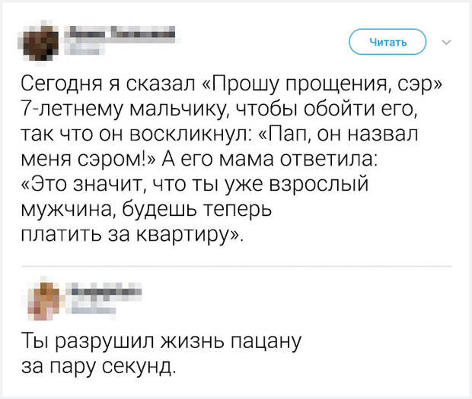Click the reply line «за пару секунд.»
The width and height of the screenshot is (472, 399).
point(98,367)
